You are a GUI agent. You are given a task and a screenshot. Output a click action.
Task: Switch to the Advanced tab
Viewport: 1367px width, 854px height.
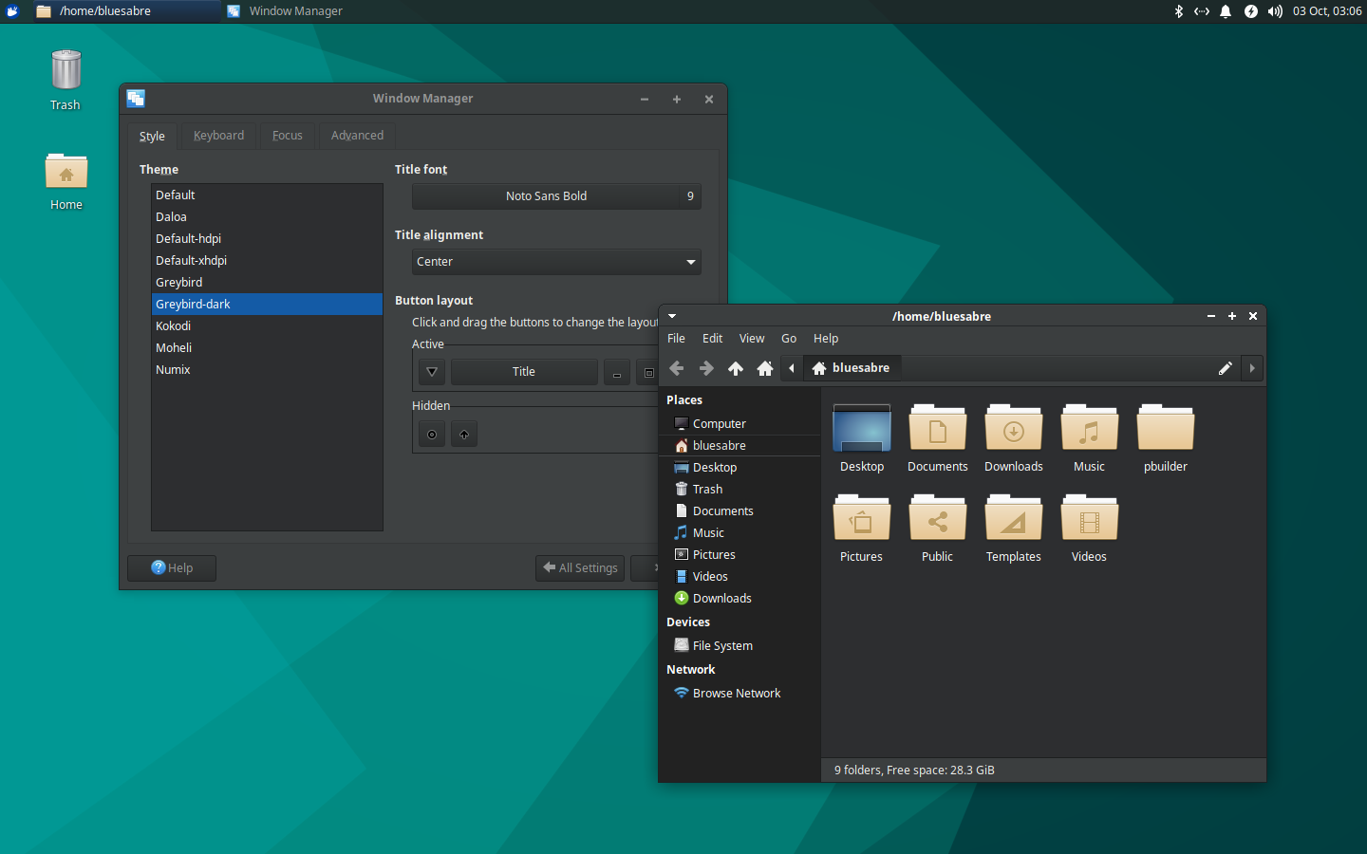point(357,135)
